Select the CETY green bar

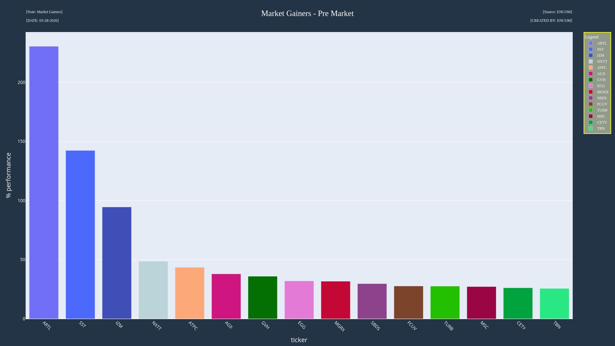518,303
